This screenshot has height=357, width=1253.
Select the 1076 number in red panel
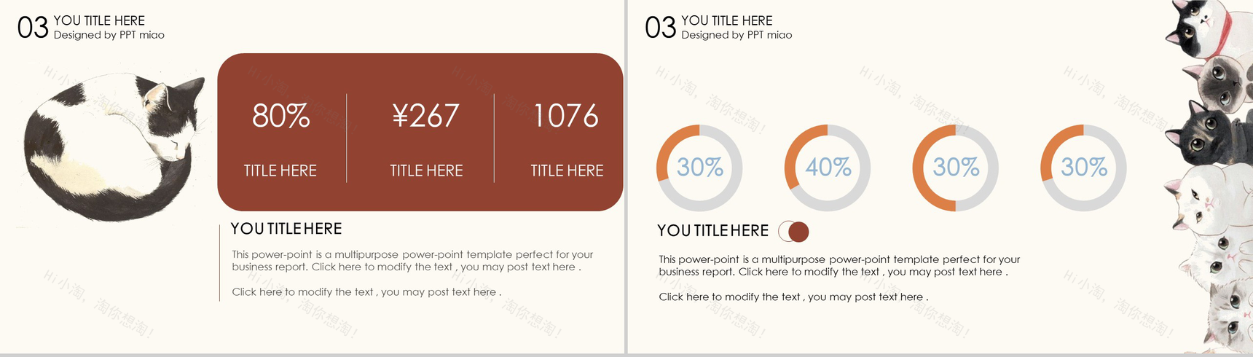pyautogui.click(x=566, y=116)
